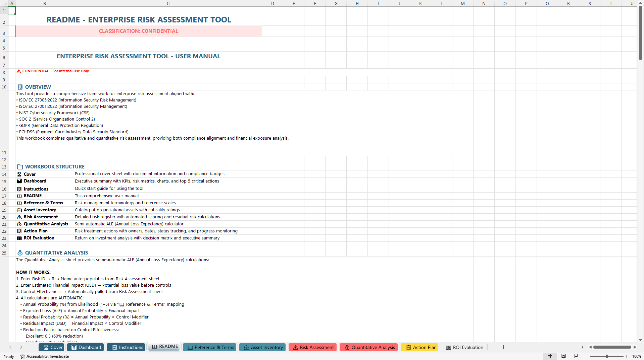Select cell describing Dashboard executive summary
This screenshot has height=360, width=644.
[168, 181]
